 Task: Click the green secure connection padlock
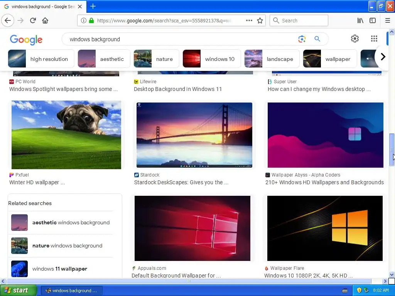coord(91,20)
